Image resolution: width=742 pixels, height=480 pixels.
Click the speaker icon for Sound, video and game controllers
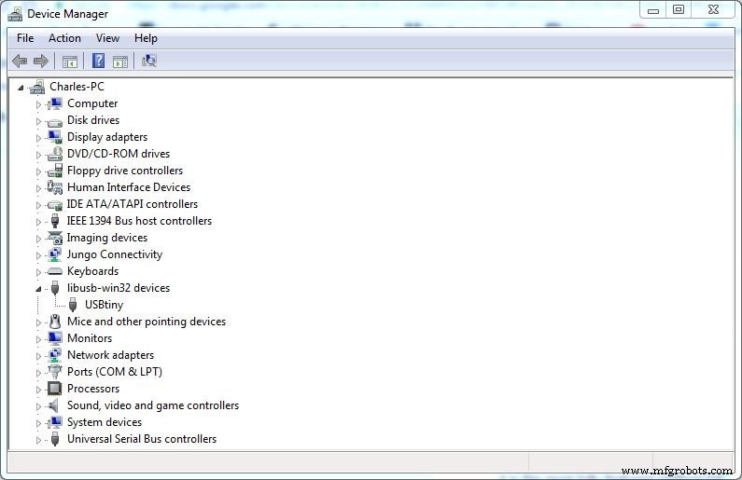pyautogui.click(x=54, y=405)
